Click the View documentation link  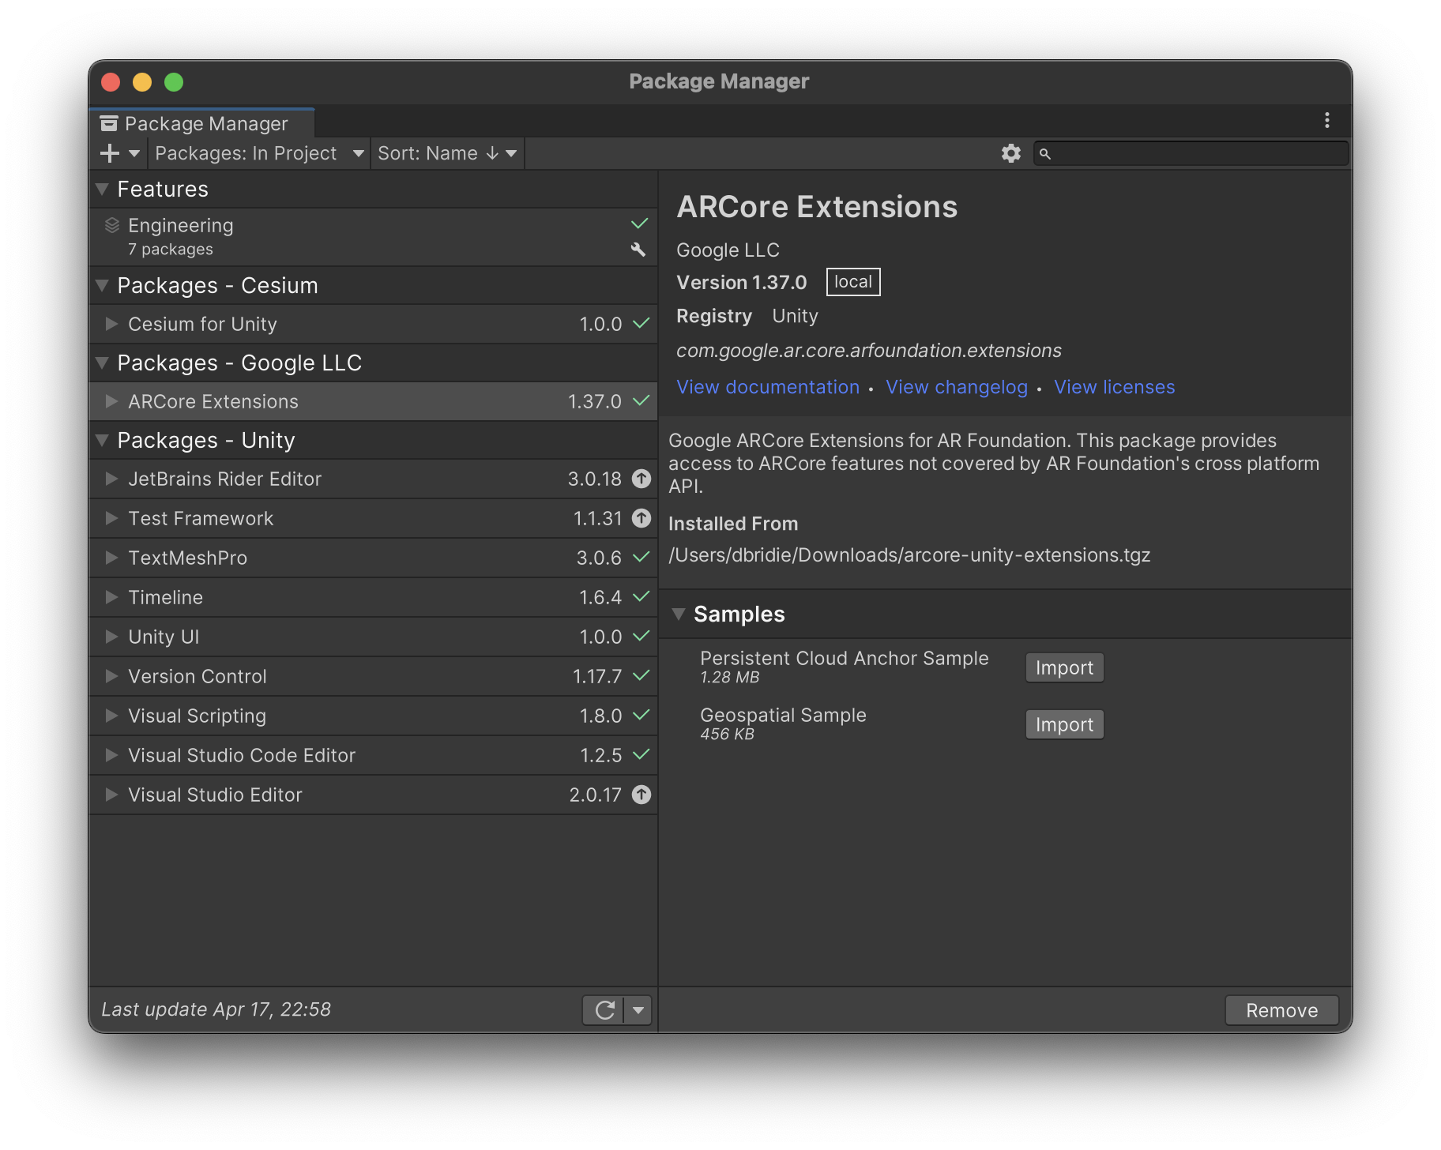click(x=767, y=387)
